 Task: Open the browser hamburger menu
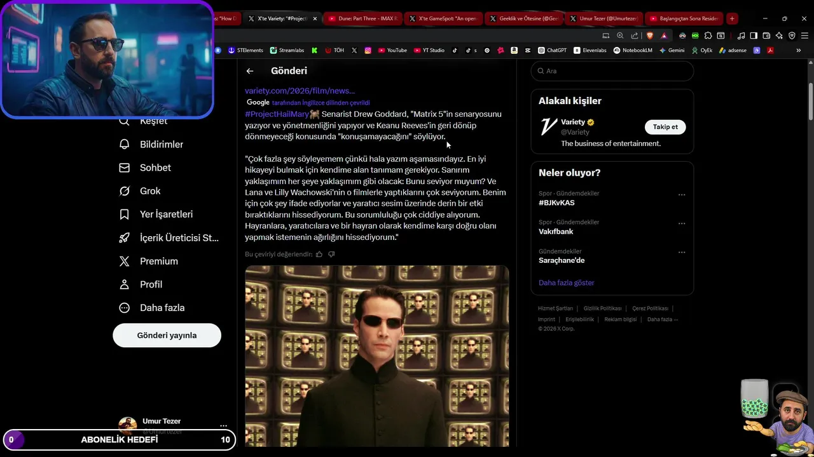click(804, 36)
